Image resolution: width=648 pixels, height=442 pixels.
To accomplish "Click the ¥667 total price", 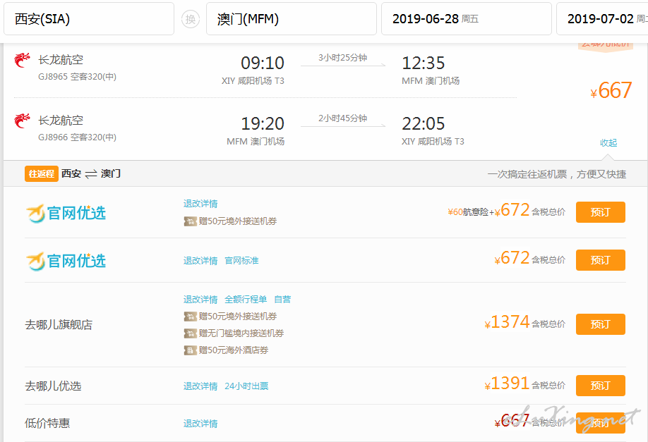I will 611,90.
